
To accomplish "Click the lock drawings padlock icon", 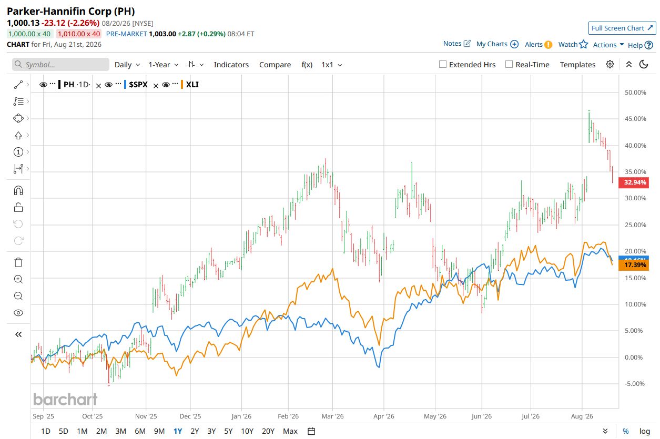I will click(x=18, y=207).
